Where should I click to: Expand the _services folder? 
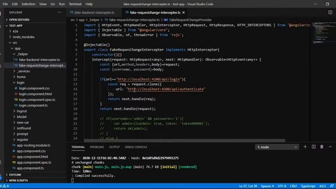[23, 71]
